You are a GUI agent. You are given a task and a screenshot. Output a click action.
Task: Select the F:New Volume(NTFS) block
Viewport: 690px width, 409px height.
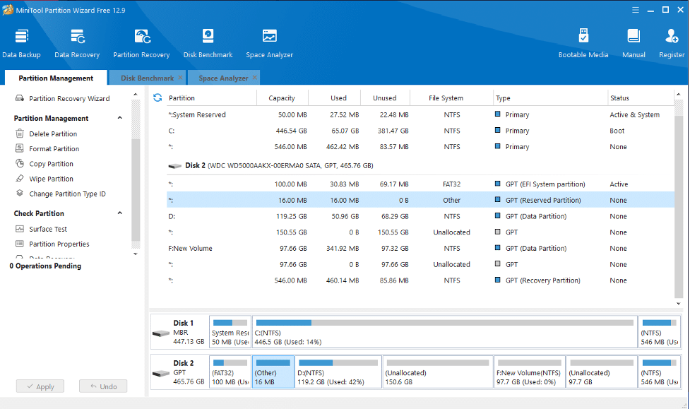click(530, 372)
